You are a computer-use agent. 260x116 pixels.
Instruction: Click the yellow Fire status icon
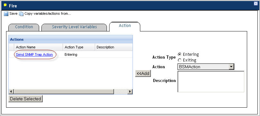coord(5,5)
